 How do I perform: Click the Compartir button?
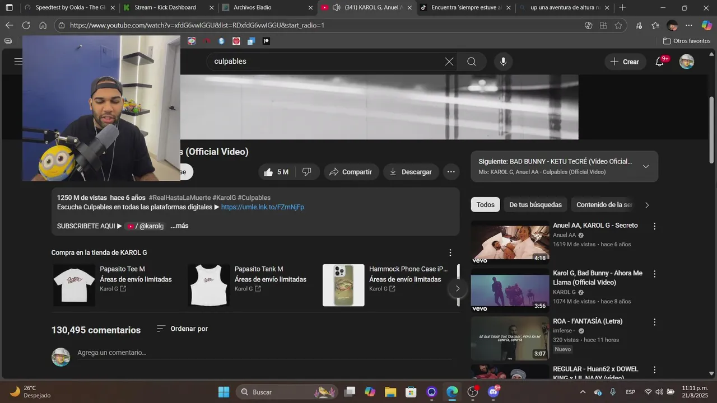pyautogui.click(x=351, y=172)
